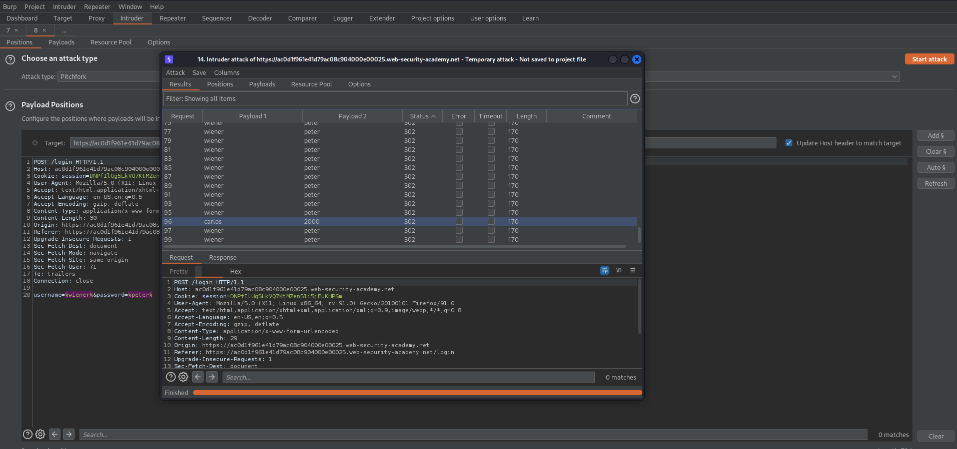Toggle Timeout checkbox for request 77
This screenshot has height=449, width=957.
[491, 131]
